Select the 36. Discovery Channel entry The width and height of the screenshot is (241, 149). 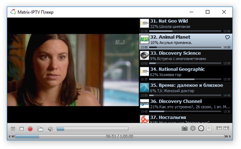[x=186, y=106]
